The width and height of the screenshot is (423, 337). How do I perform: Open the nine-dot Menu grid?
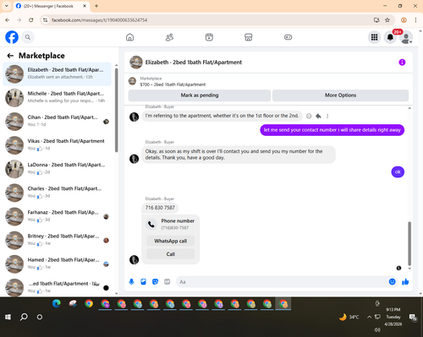374,37
